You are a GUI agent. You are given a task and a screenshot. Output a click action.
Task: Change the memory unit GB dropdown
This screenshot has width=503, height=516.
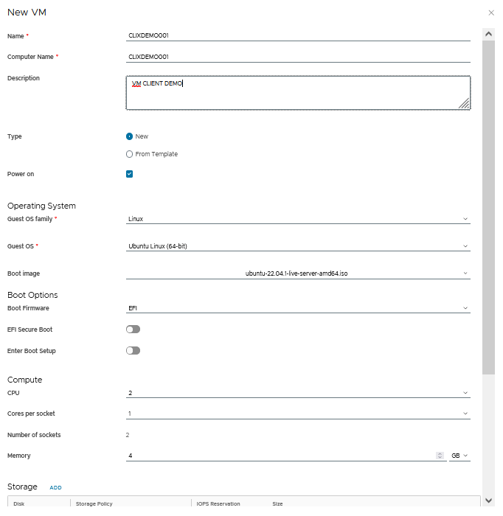point(459,456)
